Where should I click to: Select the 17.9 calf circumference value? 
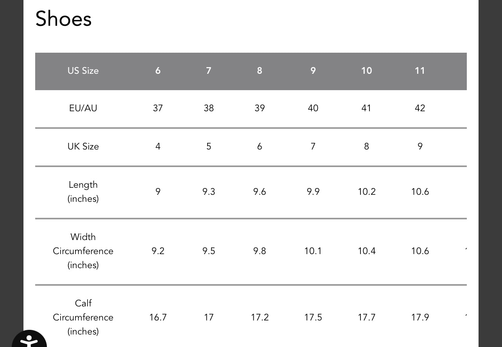(x=420, y=317)
